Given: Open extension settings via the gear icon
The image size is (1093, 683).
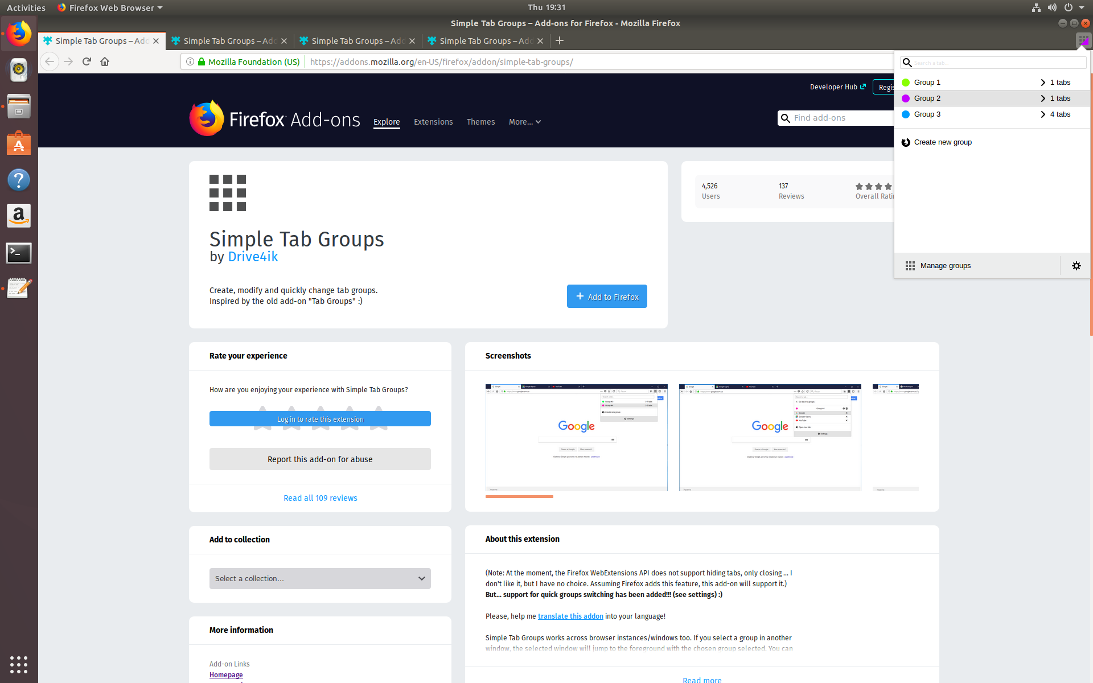Looking at the screenshot, I should coord(1076,265).
